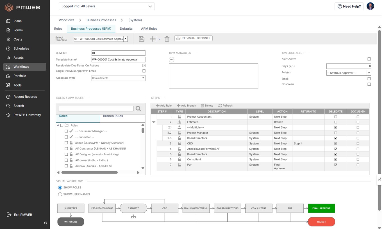Click user profile avatar
Viewport: 384px width, 229px height.
(370, 6)
